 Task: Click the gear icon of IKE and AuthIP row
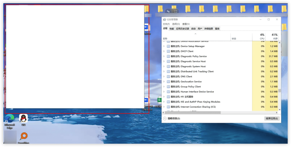pos(168,102)
